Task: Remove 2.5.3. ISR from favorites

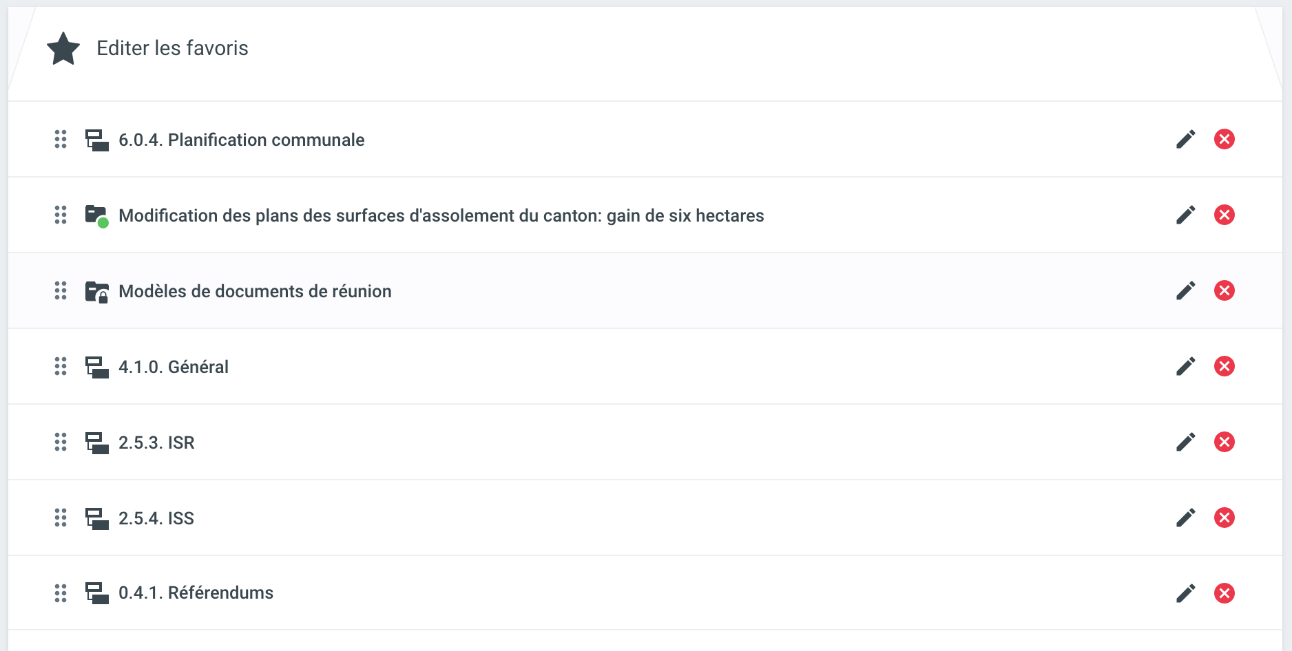Action: [1224, 442]
